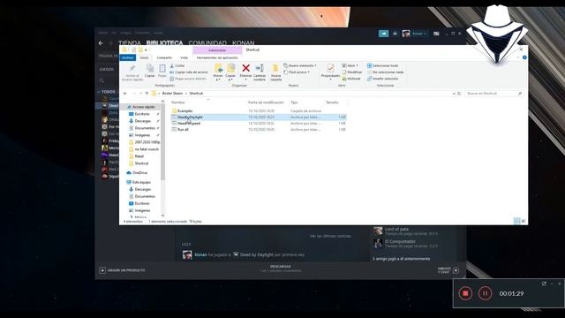The width and height of the screenshot is (565, 318).
Task: Click the Explorer help icon
Action: (x=524, y=57)
